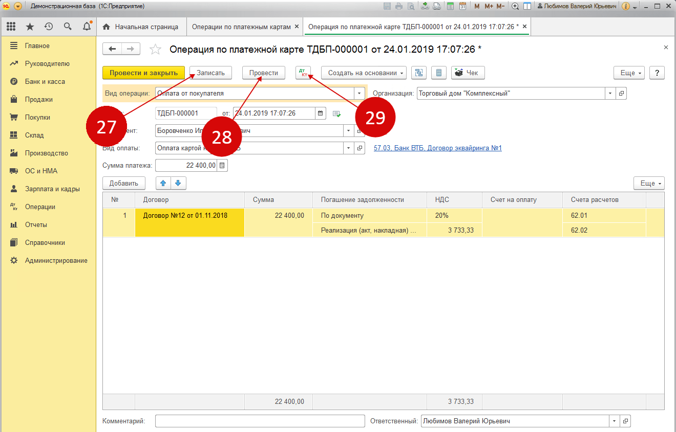This screenshot has width=676, height=432.
Task: Open the table Еще menu
Action: tap(649, 183)
